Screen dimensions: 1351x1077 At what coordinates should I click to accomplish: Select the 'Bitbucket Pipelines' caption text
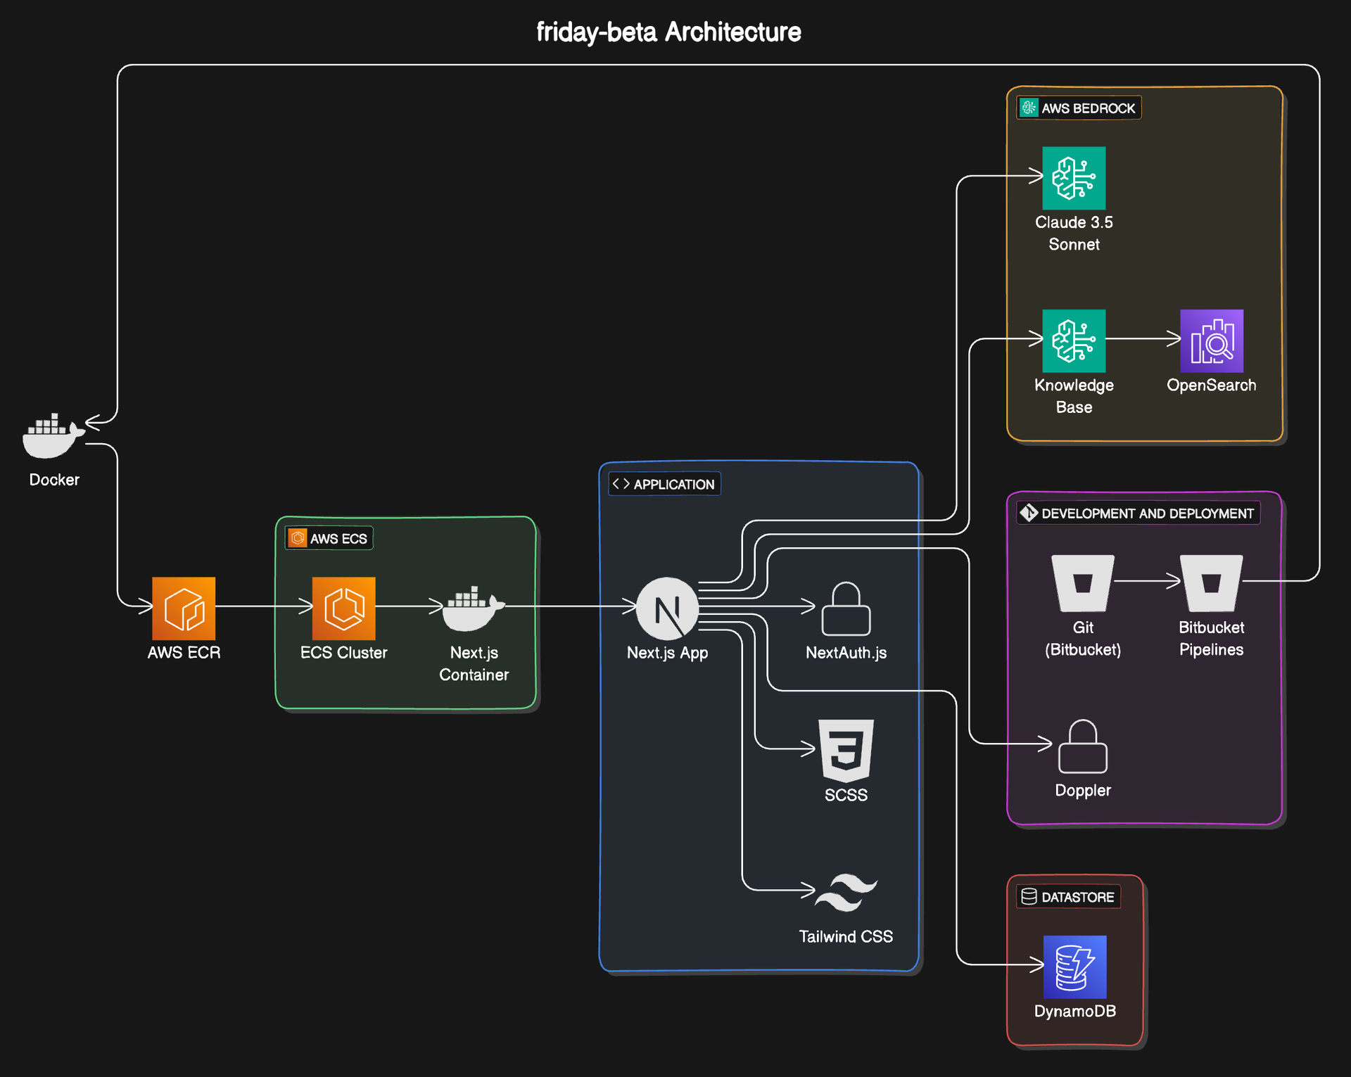point(1212,639)
